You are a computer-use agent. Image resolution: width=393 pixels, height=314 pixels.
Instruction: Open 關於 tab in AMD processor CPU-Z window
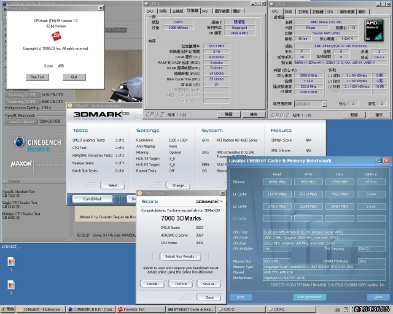pos(362,12)
